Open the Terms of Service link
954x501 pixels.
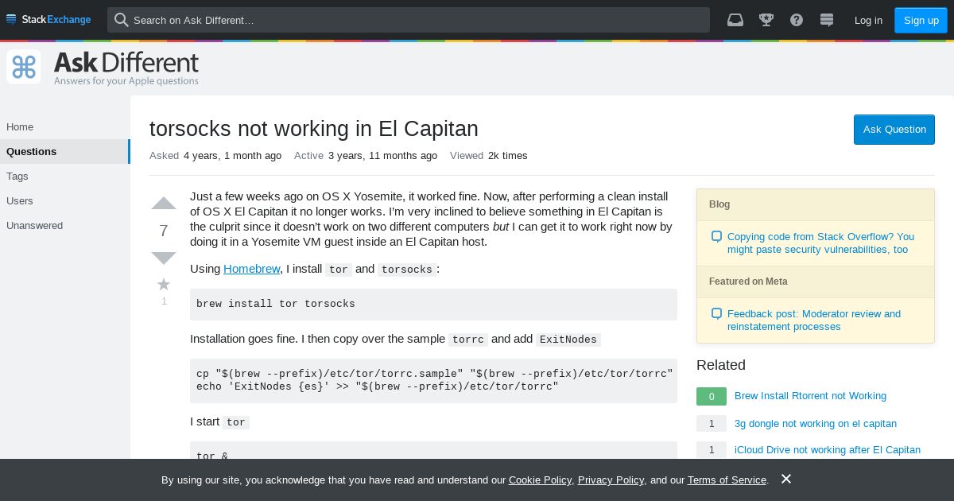point(727,480)
